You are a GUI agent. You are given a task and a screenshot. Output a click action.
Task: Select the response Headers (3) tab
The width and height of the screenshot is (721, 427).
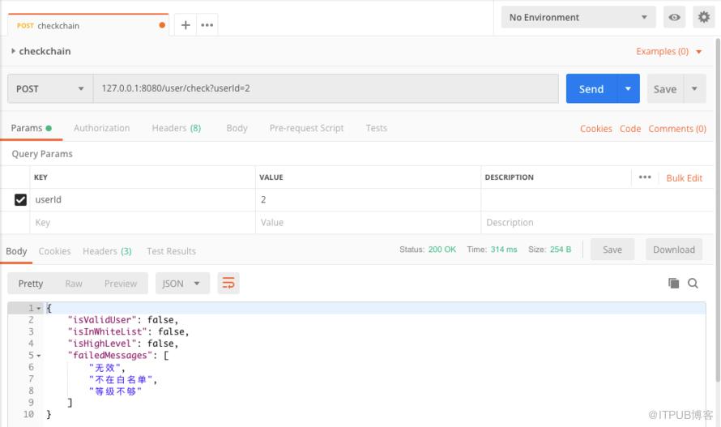click(107, 251)
